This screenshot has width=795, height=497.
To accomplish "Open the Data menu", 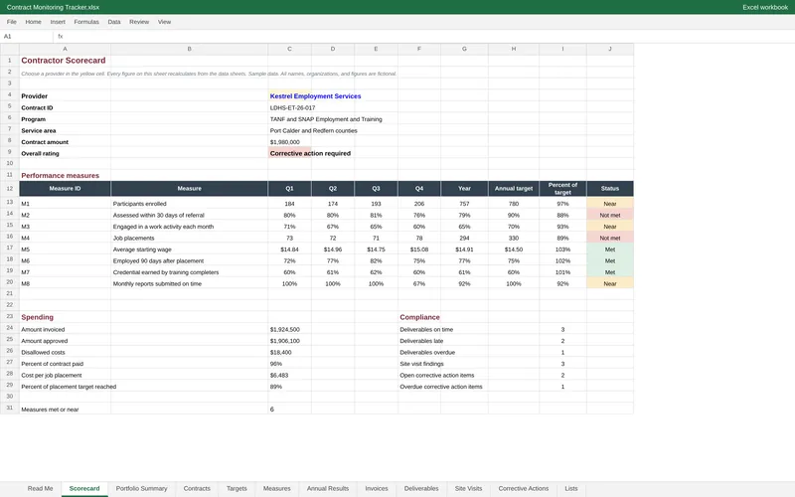I will (x=114, y=22).
